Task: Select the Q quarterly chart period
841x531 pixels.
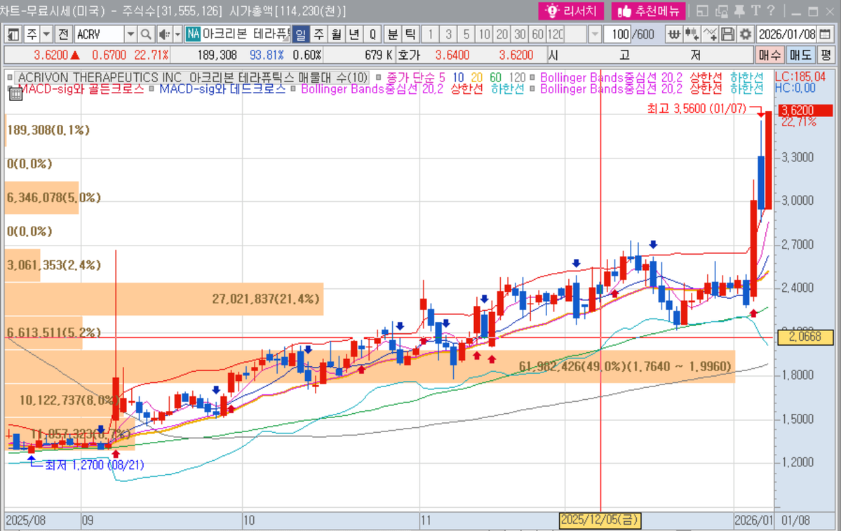Action: pos(372,35)
